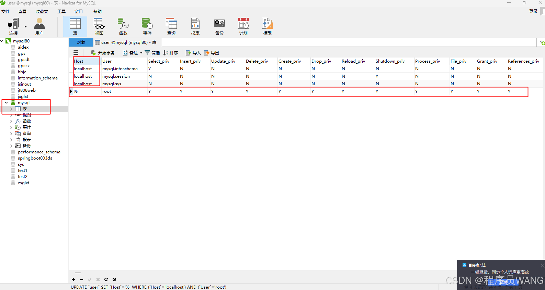Click Begin Transaction (开始事务)
The image size is (545, 290).
pyautogui.click(x=103, y=53)
